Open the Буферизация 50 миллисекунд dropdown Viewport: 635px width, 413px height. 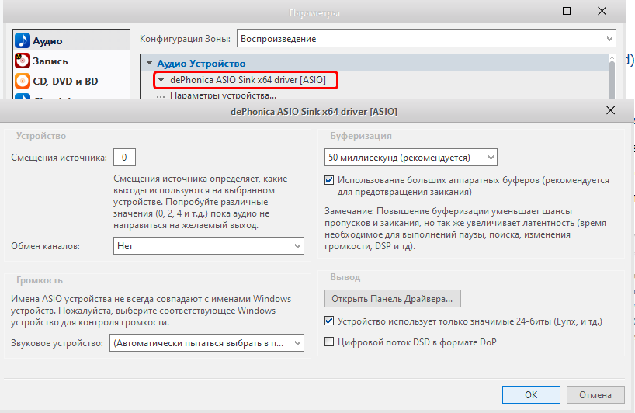pyautogui.click(x=411, y=158)
